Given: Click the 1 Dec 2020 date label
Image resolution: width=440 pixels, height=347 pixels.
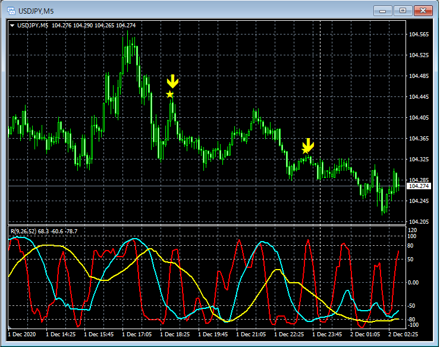Looking at the screenshot, I should (x=23, y=335).
